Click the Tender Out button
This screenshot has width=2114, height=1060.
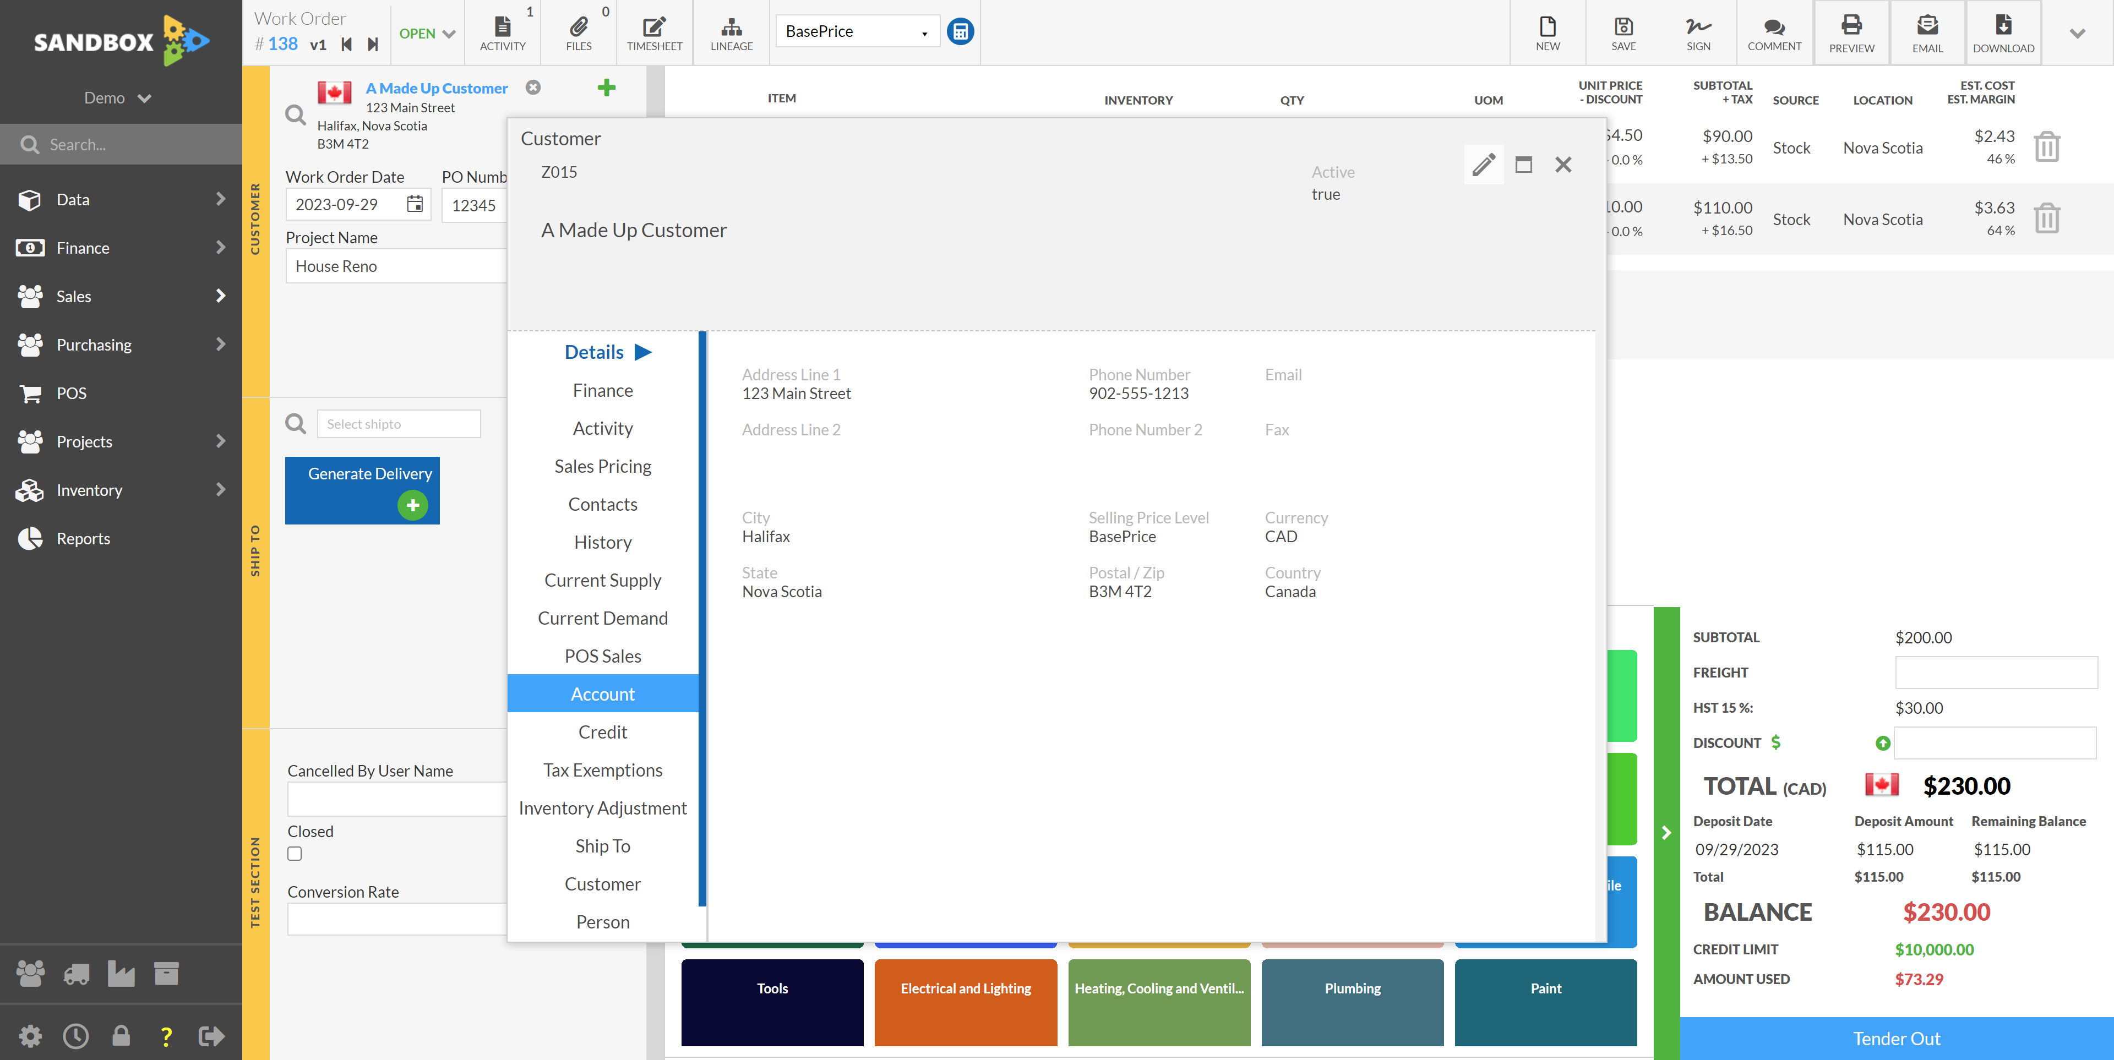tap(1897, 1038)
